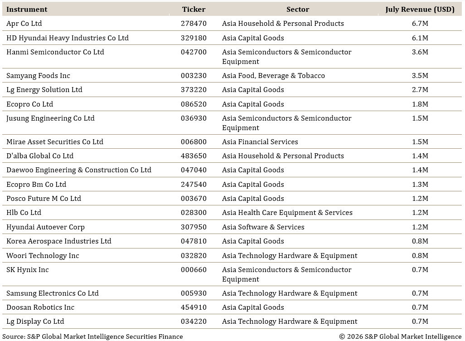The height and width of the screenshot is (341, 465).
Task: Click the 6.7M revenue value
Action: tap(420, 24)
